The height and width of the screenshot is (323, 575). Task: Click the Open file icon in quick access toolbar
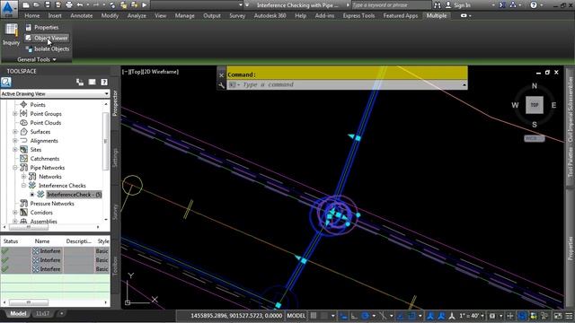[x=36, y=5]
